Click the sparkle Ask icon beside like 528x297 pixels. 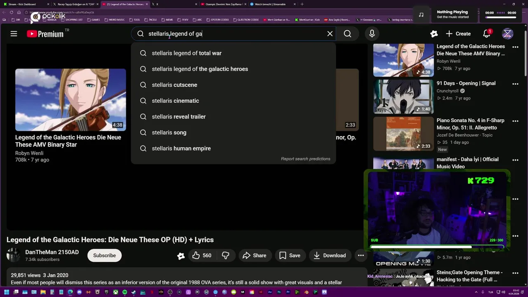[x=181, y=256]
